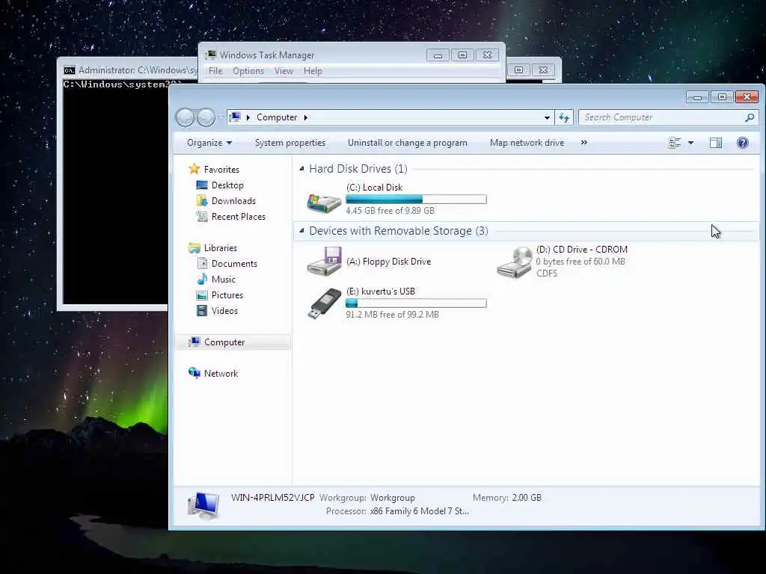Select the Recent Places icon

[x=202, y=216]
